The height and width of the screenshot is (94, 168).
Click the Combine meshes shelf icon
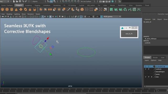pos(41,9)
